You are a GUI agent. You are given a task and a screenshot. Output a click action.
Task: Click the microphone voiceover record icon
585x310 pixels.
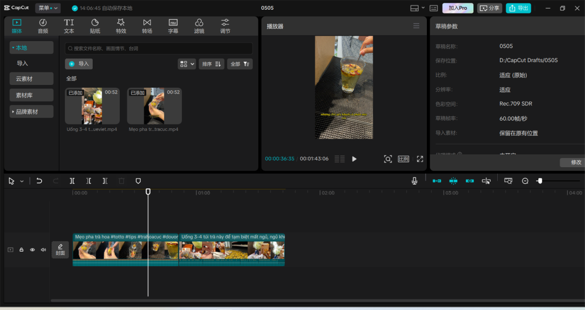[414, 181]
